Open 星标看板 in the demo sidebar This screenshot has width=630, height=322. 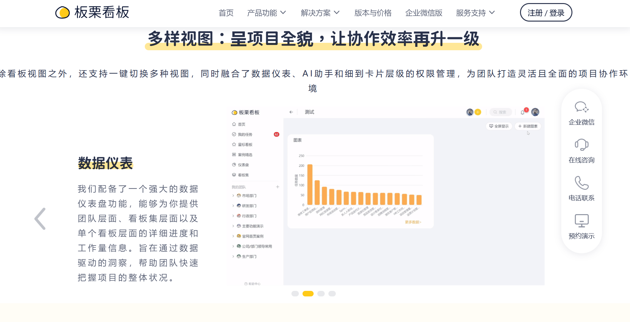[242, 145]
